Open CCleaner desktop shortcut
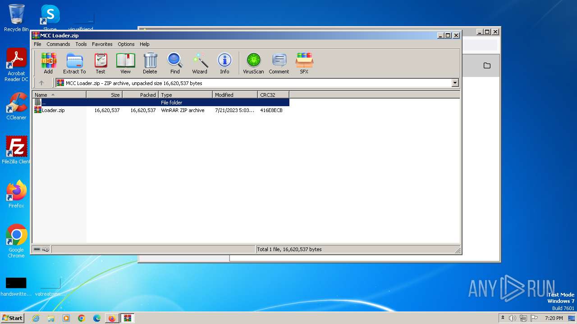Image resolution: width=577 pixels, height=324 pixels. (16, 107)
